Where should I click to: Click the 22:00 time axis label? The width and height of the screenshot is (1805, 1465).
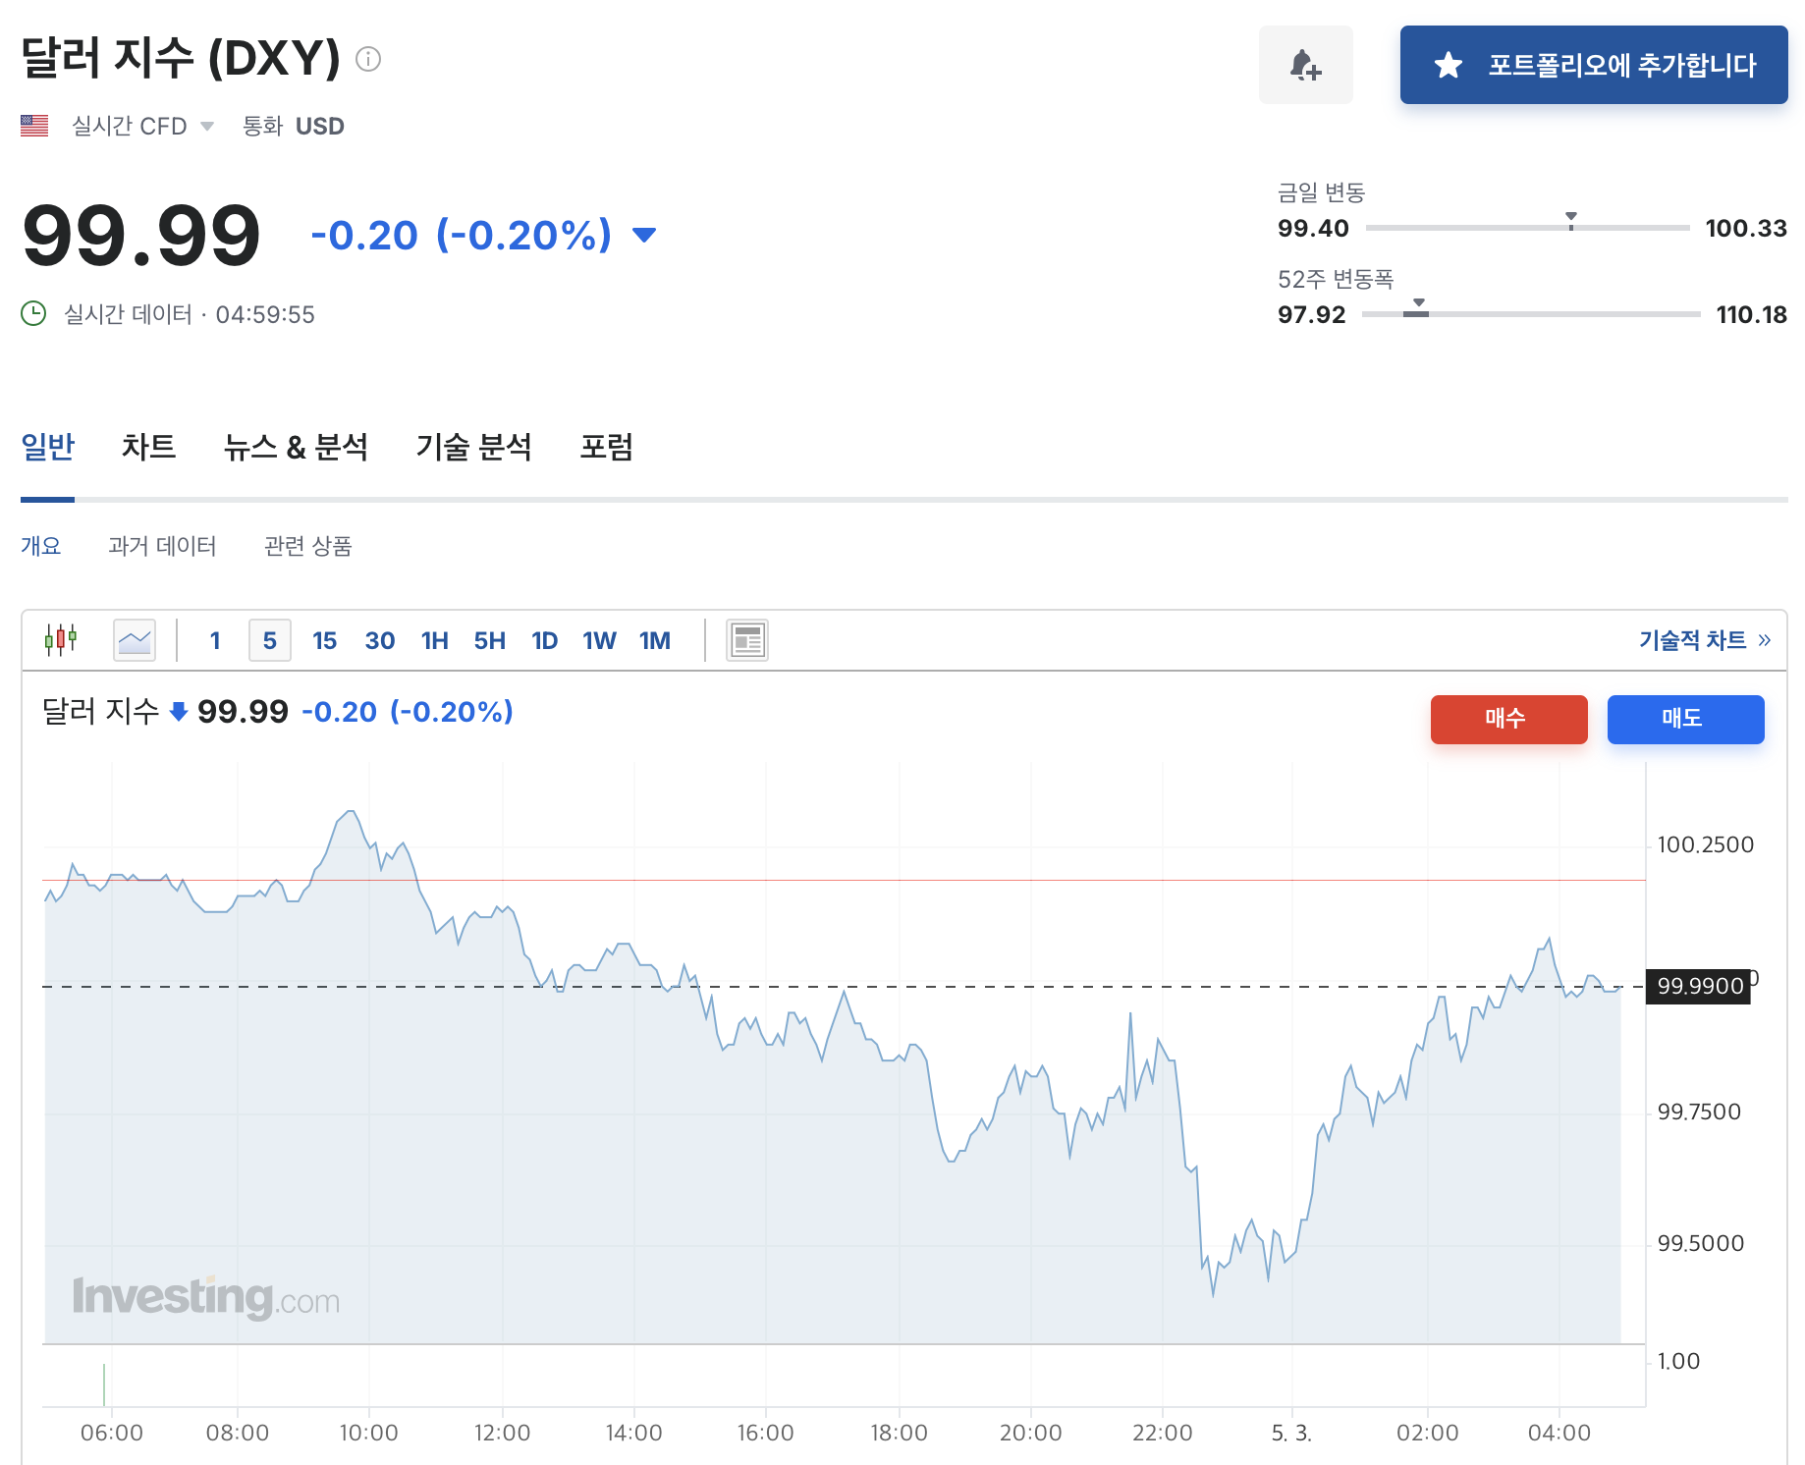tap(1163, 1433)
